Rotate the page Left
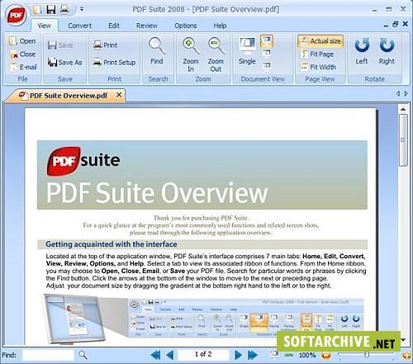 [x=362, y=51]
